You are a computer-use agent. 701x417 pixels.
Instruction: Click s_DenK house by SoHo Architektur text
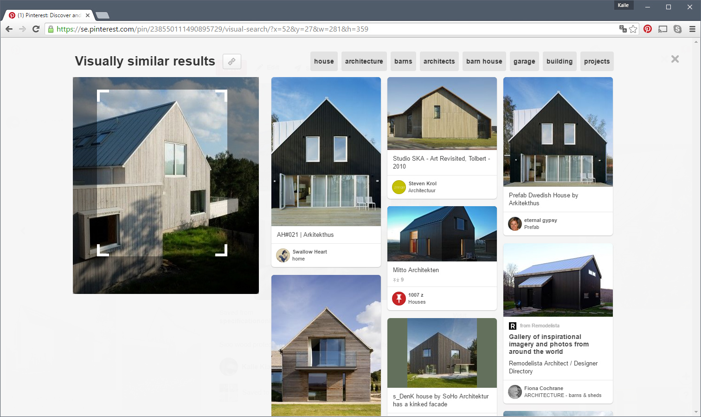click(x=441, y=400)
